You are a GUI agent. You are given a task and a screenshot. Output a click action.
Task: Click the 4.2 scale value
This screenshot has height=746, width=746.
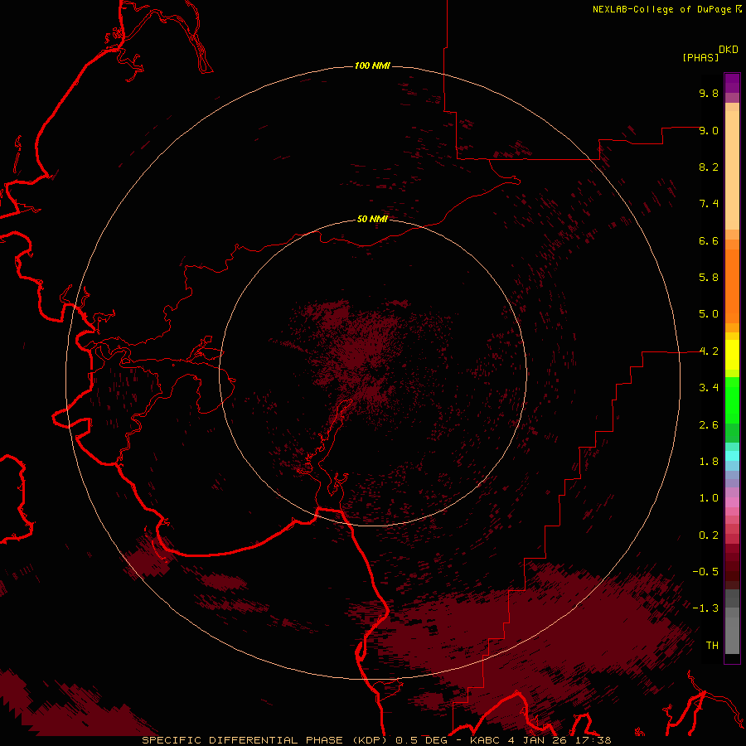click(x=709, y=351)
